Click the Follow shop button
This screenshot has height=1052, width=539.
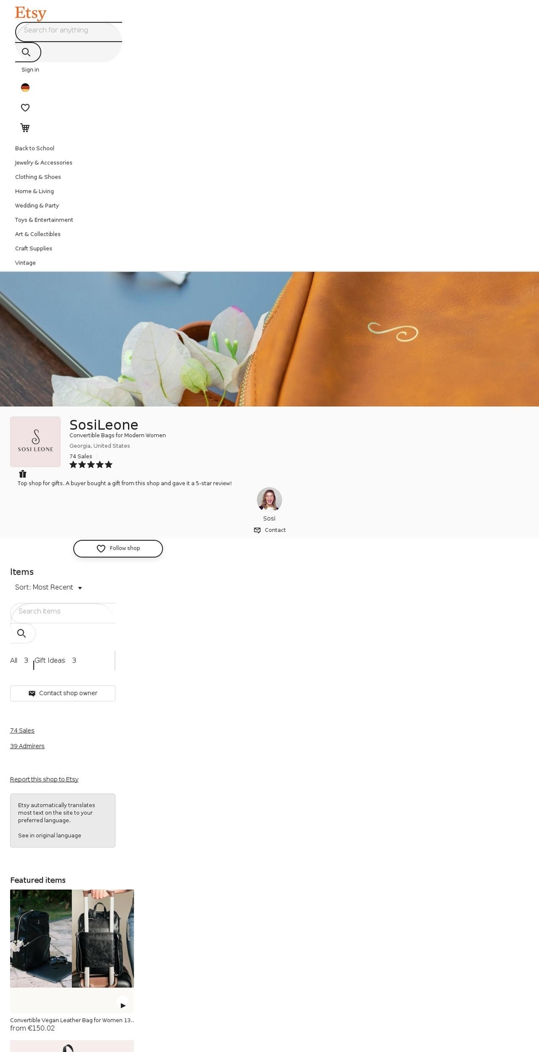(118, 549)
